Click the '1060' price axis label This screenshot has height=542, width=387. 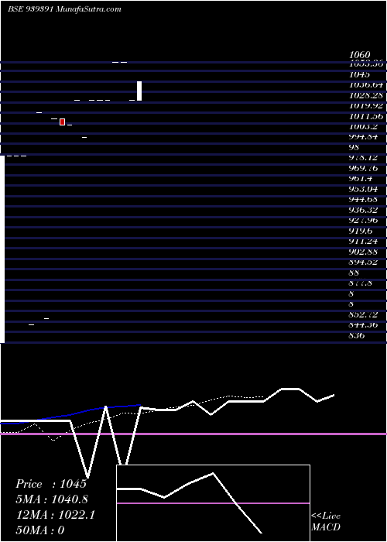click(x=360, y=55)
